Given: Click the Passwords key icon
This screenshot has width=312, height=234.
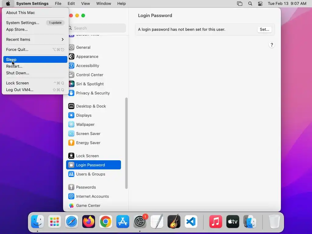Looking at the screenshot, I should point(71,187).
